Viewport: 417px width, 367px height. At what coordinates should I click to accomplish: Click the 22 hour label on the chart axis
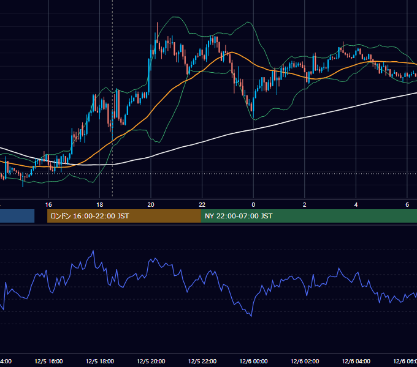[x=202, y=205]
